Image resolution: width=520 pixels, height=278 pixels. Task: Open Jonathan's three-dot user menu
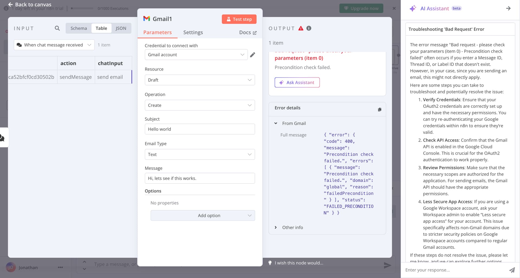pyautogui.click(x=60, y=267)
